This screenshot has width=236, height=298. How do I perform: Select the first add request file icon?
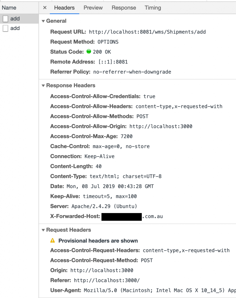[x=5, y=19]
